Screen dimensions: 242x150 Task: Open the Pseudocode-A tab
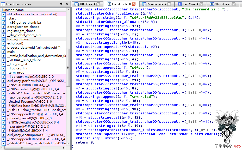pyautogui.click(x=157, y=4)
